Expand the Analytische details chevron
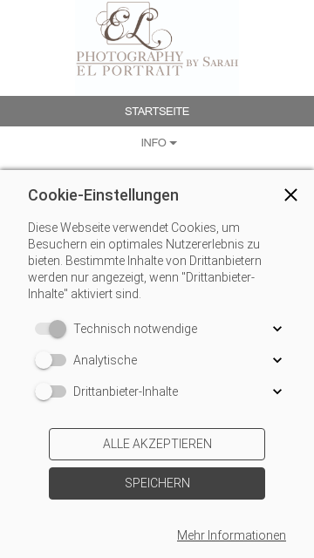314x558 pixels. click(x=277, y=360)
